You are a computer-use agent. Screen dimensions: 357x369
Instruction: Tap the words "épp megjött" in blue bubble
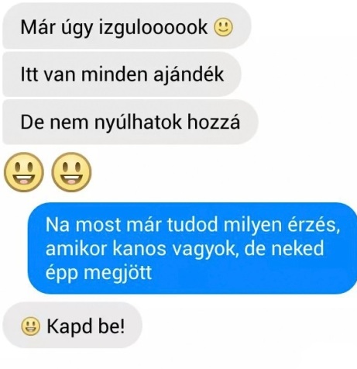98,273
